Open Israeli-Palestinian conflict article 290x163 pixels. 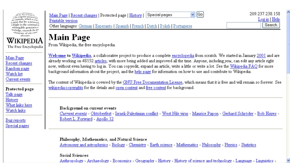[x=137, y=114]
